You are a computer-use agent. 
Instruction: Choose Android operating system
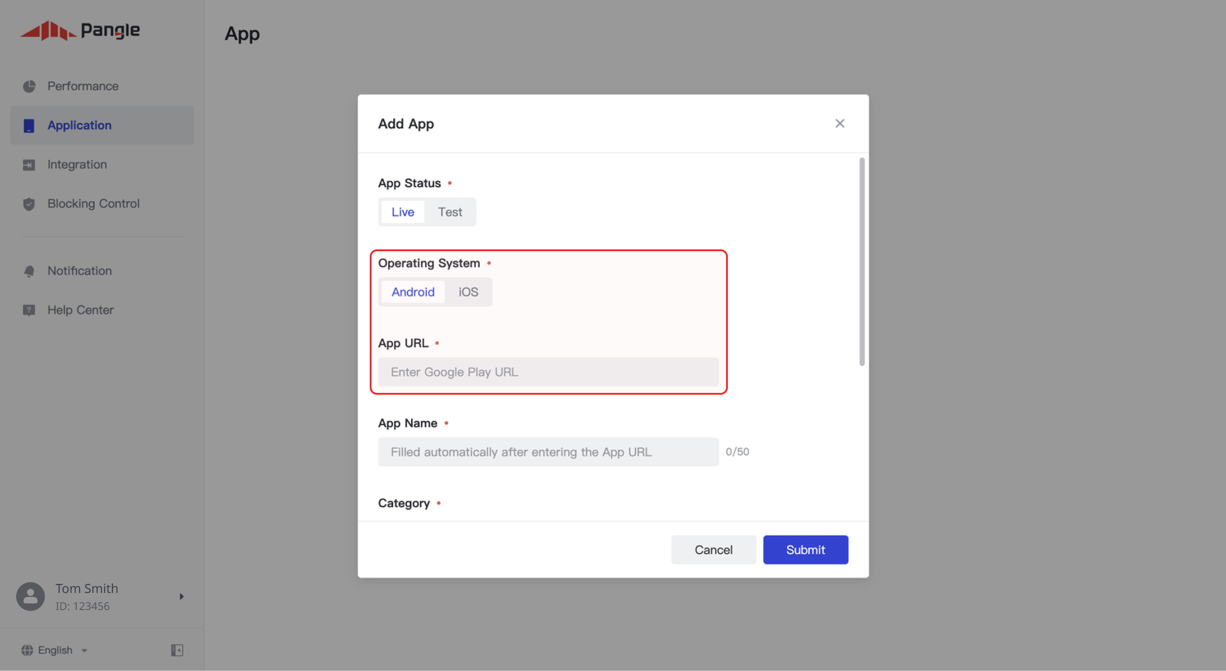[413, 292]
